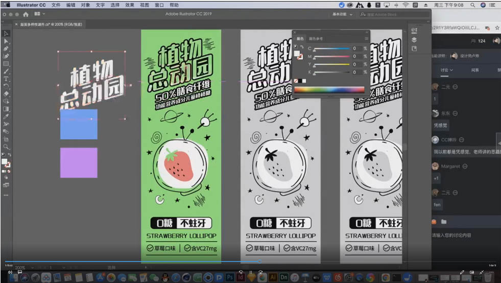The image size is (501, 283).
Task: Select the Eyedropper tool
Action: pos(6,116)
